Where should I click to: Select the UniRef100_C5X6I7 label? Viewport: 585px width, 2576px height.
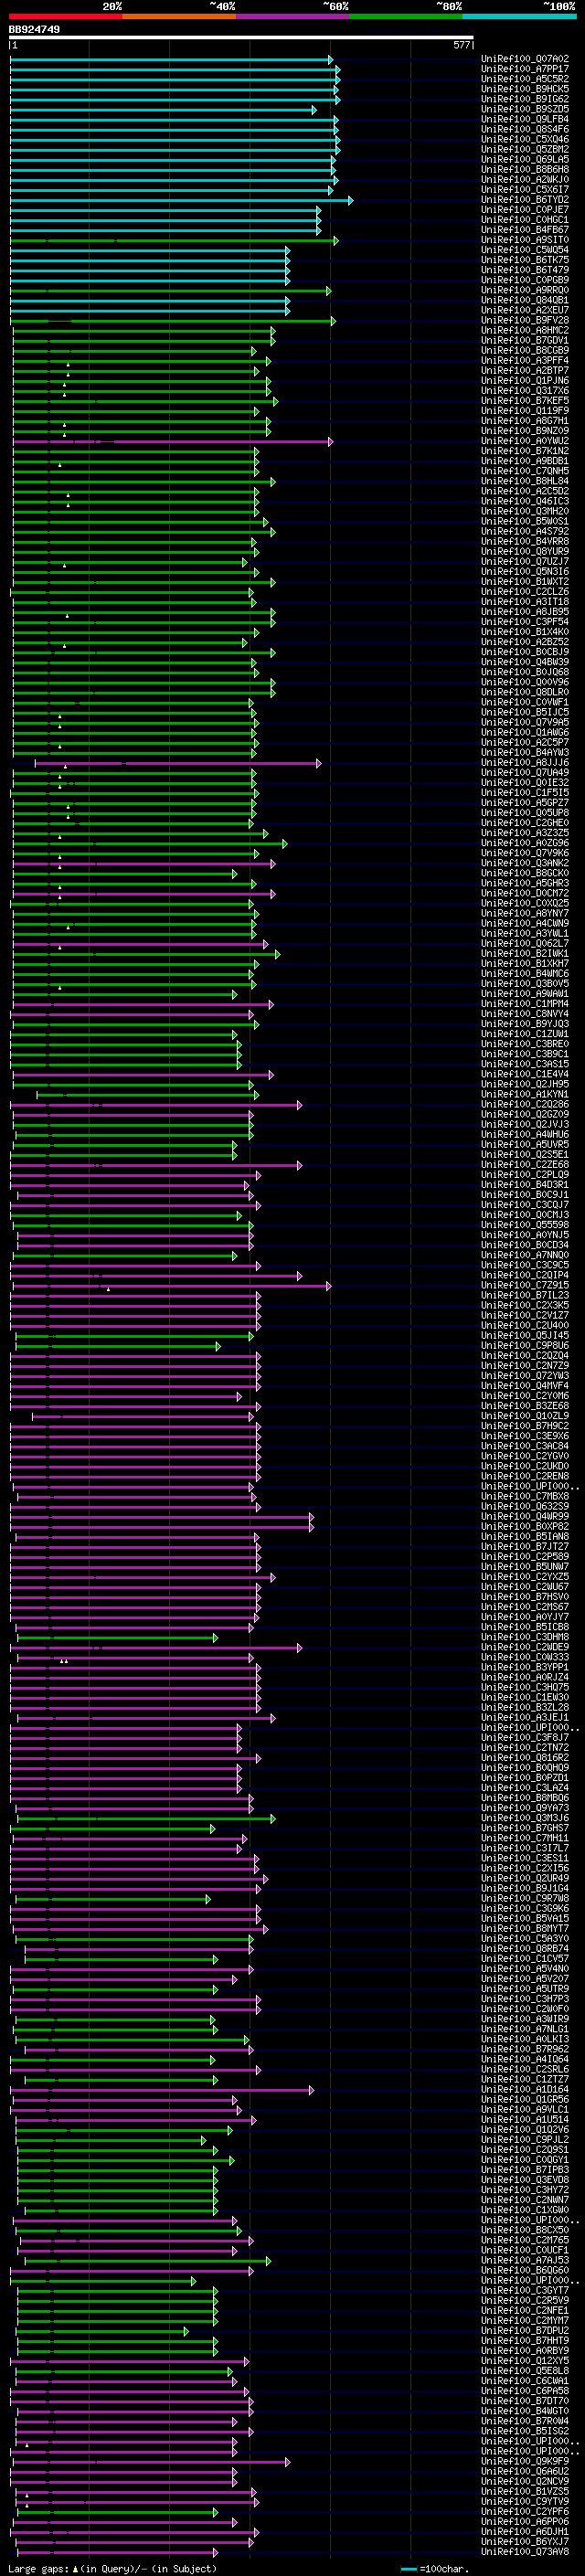[x=525, y=190]
